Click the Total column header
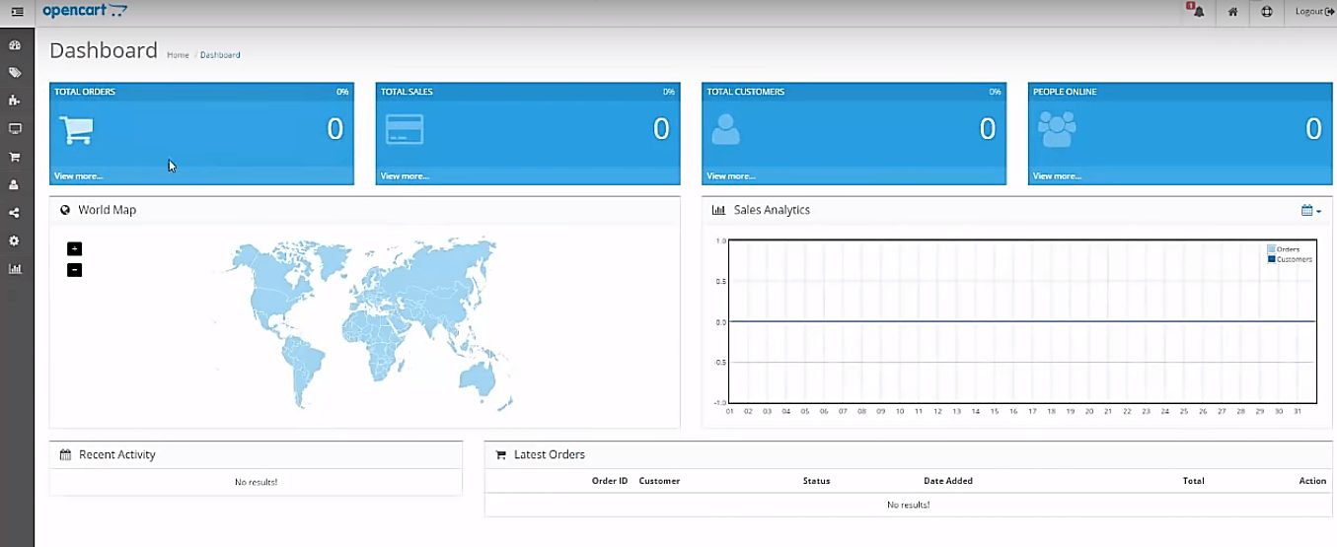Image resolution: width=1337 pixels, height=547 pixels. coord(1193,481)
